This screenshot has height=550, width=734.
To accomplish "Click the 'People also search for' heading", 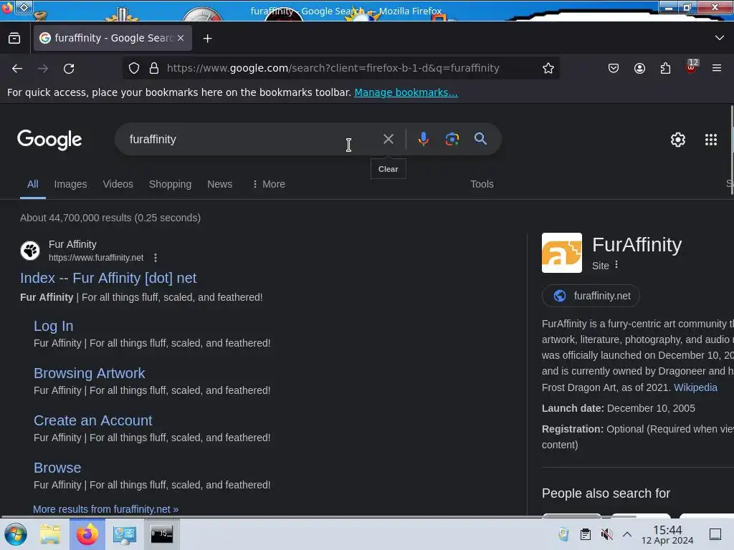I will pyautogui.click(x=606, y=493).
